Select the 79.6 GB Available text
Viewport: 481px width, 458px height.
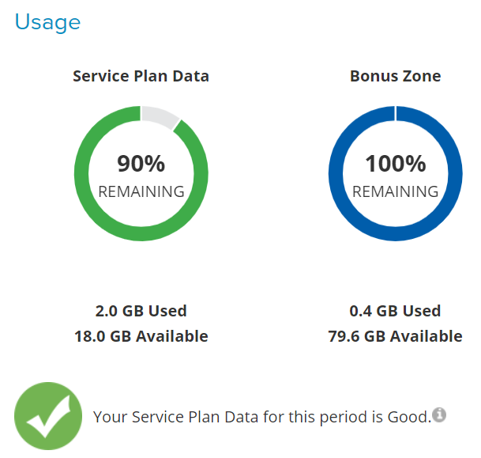395,336
